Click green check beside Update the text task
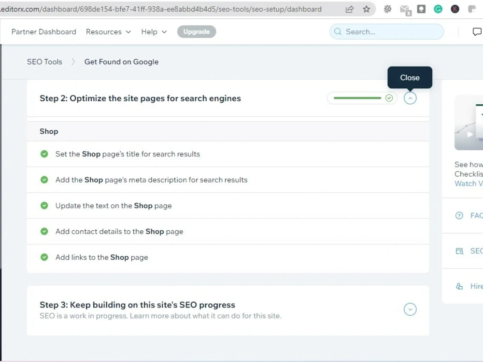Image resolution: width=483 pixels, height=362 pixels. pyautogui.click(x=44, y=206)
